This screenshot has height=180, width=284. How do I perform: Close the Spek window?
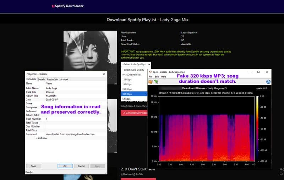(x=267, y=72)
